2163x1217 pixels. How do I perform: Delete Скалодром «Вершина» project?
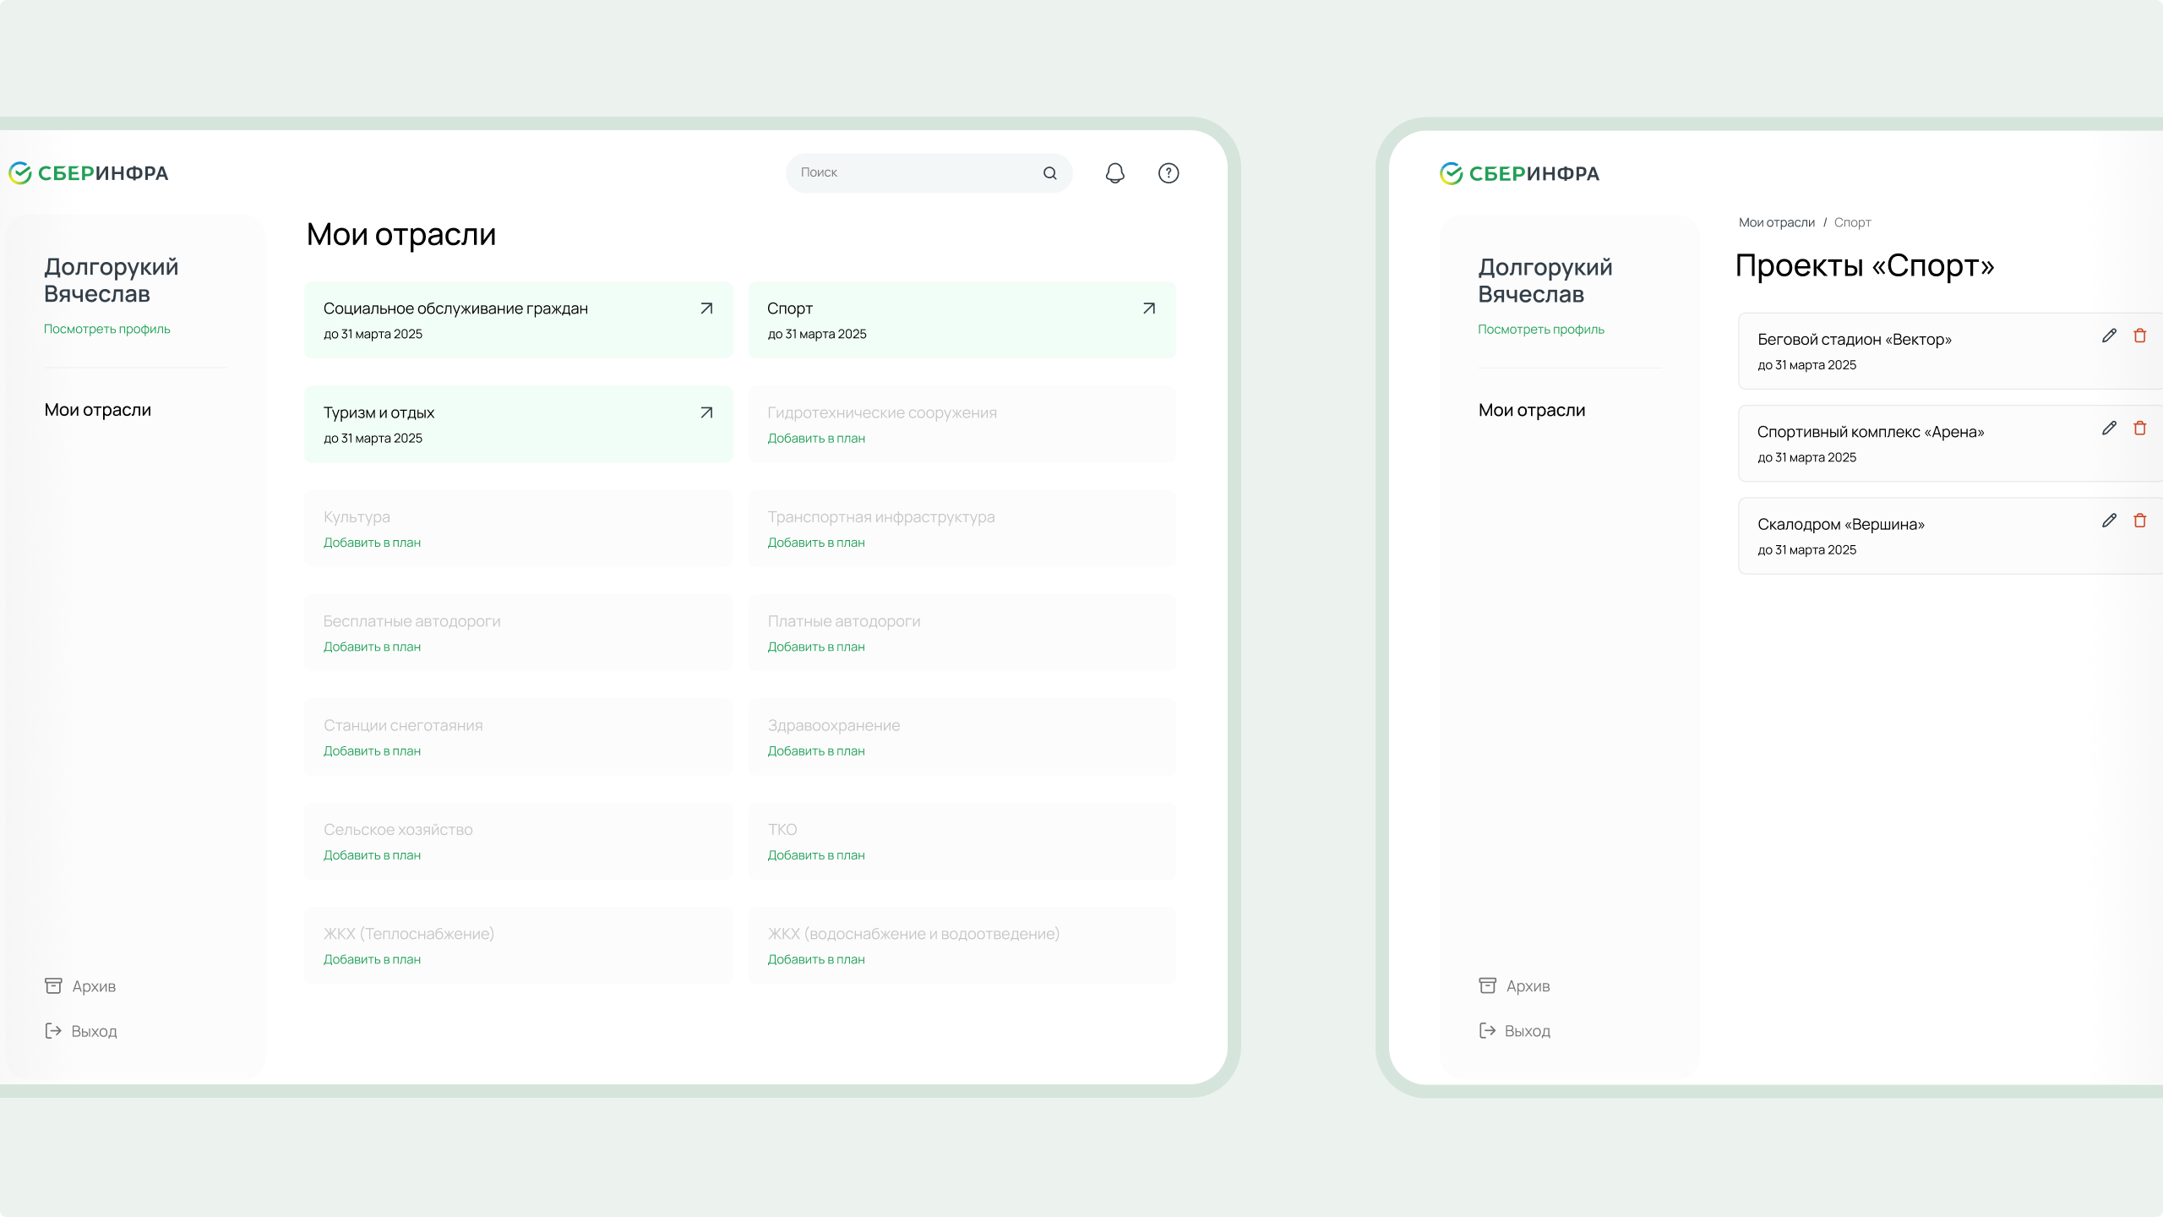pos(2139,521)
